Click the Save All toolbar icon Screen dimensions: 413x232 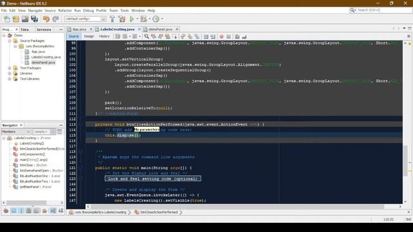[x=34, y=19]
